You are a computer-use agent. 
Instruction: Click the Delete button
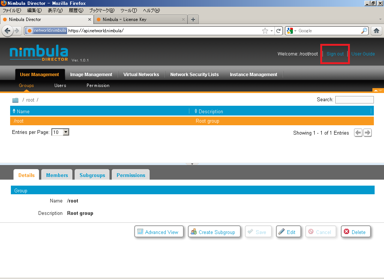pos(356,232)
